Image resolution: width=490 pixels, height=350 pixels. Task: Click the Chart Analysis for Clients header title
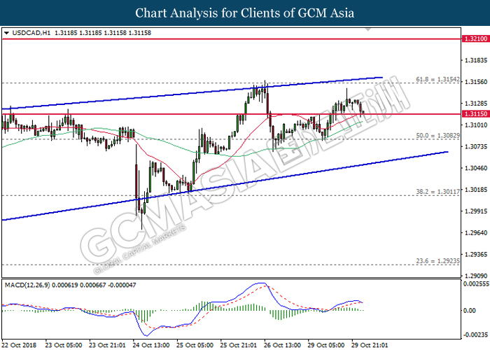(x=245, y=13)
